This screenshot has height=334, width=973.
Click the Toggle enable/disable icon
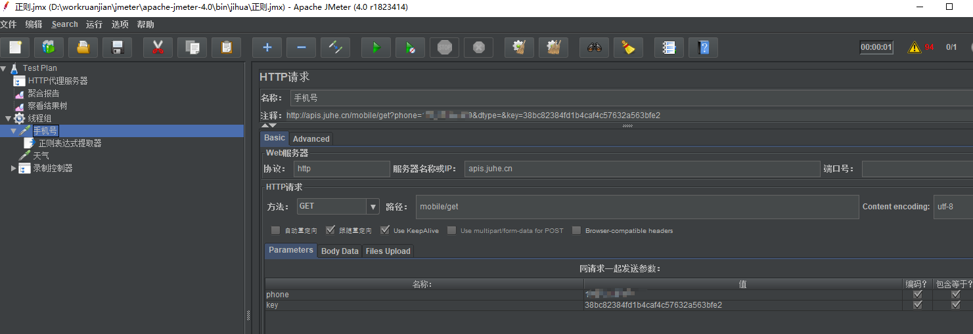tap(335, 47)
